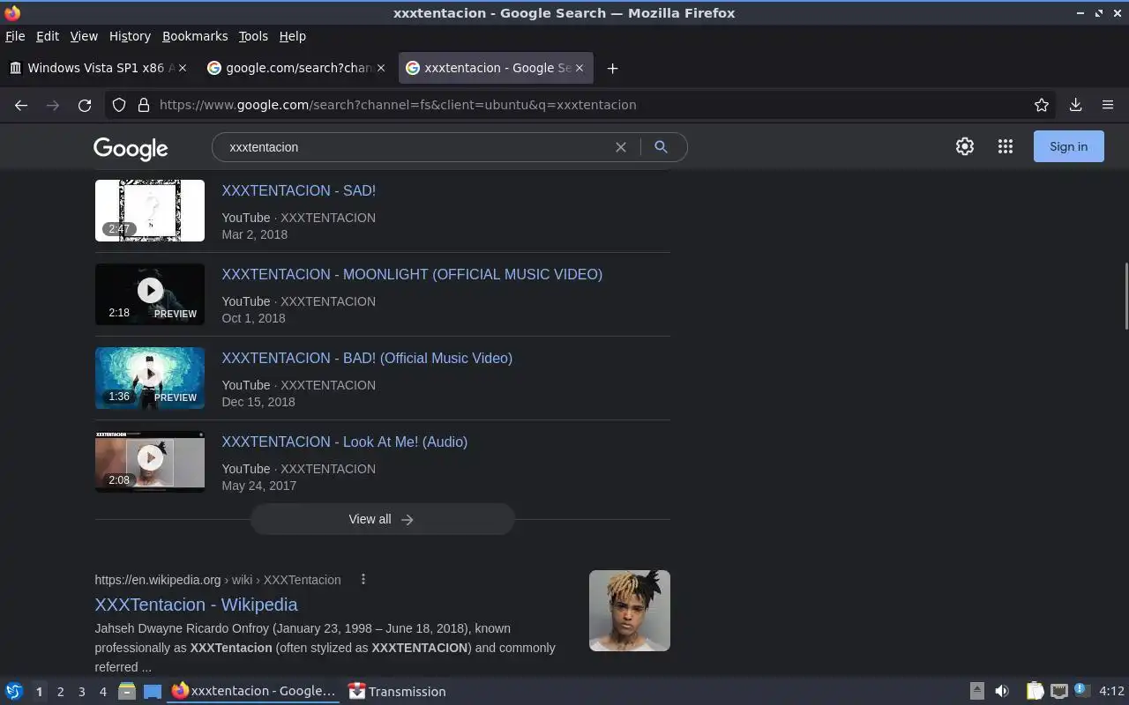The width and height of the screenshot is (1129, 705).
Task: Open the XXXTentacion - Wikipedia result
Action: coord(197,605)
